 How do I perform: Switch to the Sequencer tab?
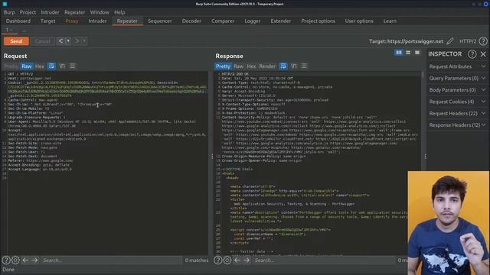pos(160,21)
